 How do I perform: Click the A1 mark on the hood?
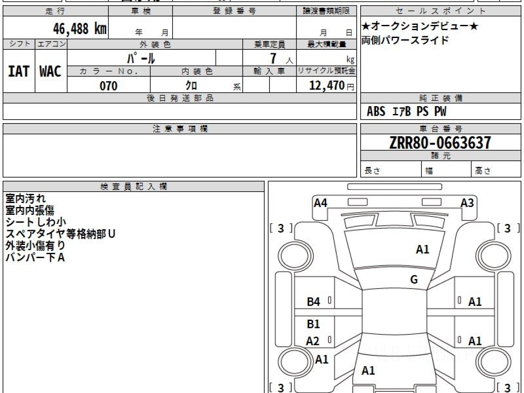(422, 249)
